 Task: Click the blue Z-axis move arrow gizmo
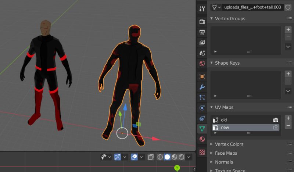(125, 108)
